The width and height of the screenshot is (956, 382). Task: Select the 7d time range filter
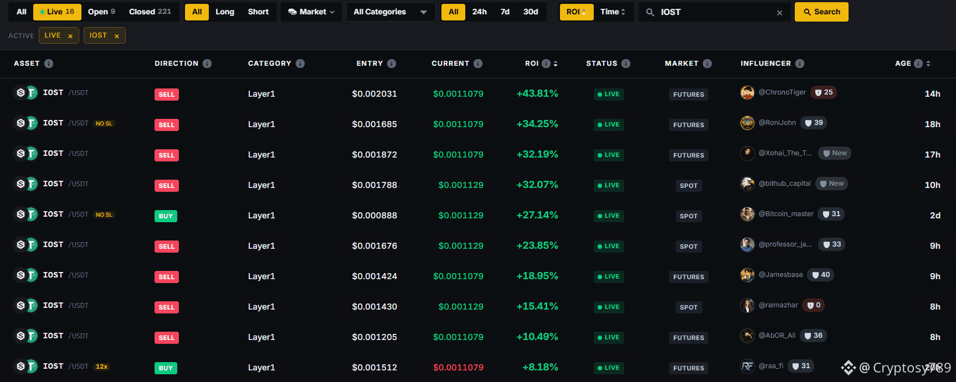(505, 12)
